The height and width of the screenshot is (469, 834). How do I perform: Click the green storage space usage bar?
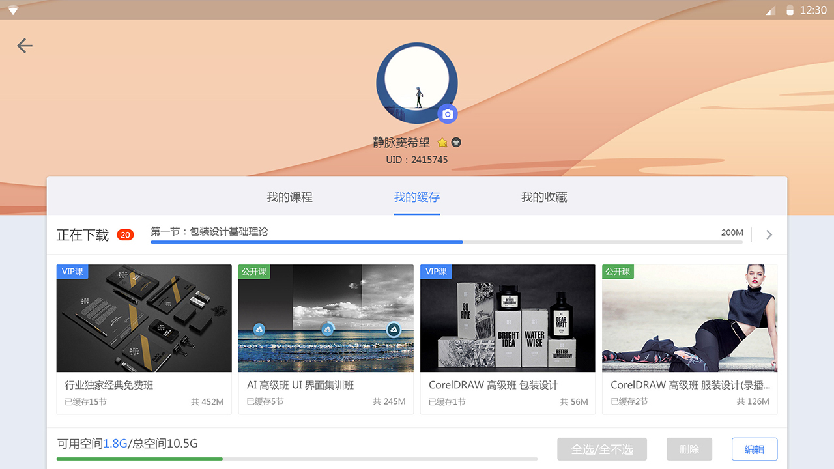pos(297,459)
